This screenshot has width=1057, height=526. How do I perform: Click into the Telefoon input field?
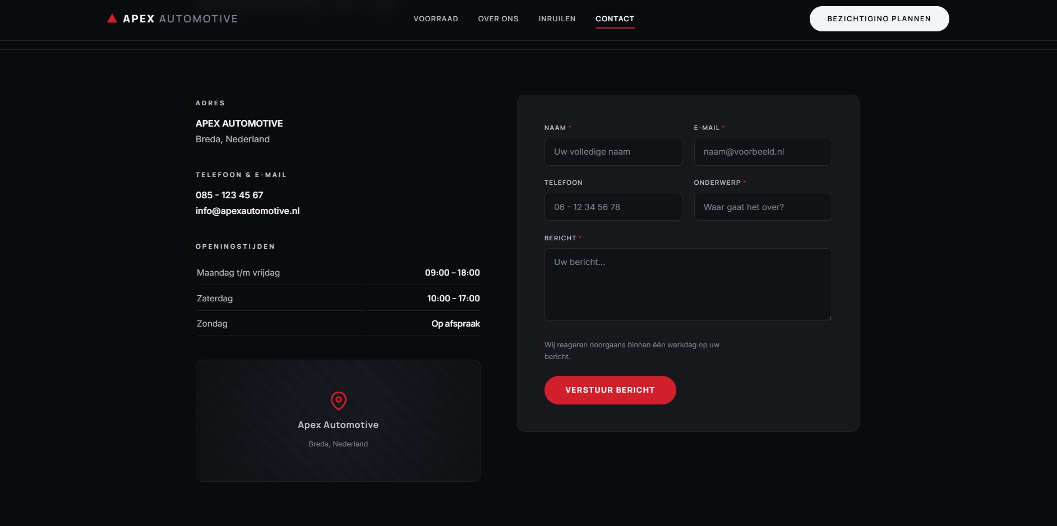click(613, 207)
